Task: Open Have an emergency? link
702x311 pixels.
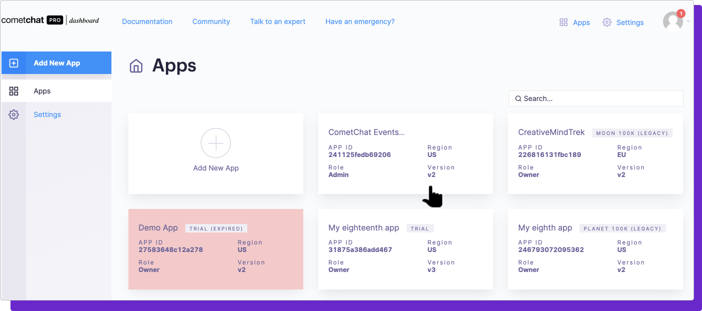Action: pos(360,21)
